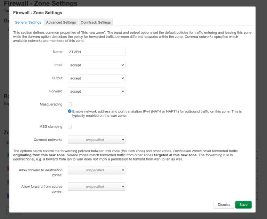This screenshot has height=219, width=267.
Task: Switch to the Advanced Settings tab
Action: tap(61, 22)
